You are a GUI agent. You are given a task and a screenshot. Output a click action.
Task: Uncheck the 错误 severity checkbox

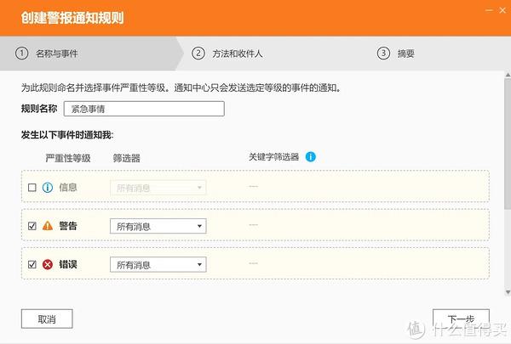pyautogui.click(x=32, y=264)
